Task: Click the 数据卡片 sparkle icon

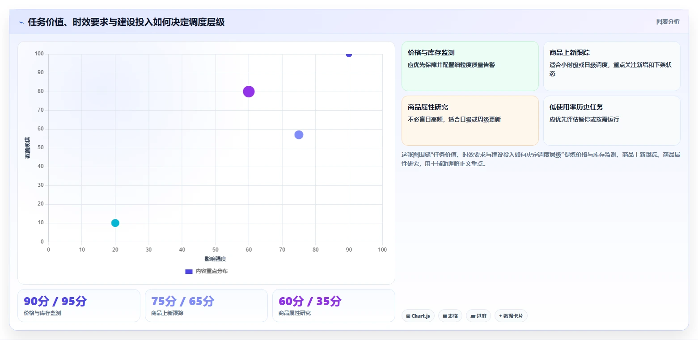Action: pos(500,316)
